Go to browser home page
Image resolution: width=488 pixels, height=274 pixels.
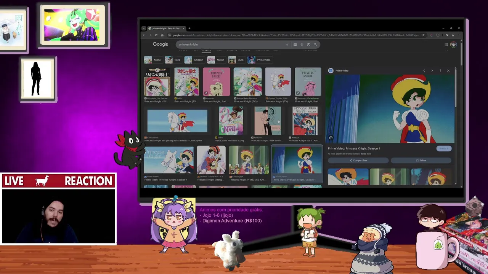point(162,35)
